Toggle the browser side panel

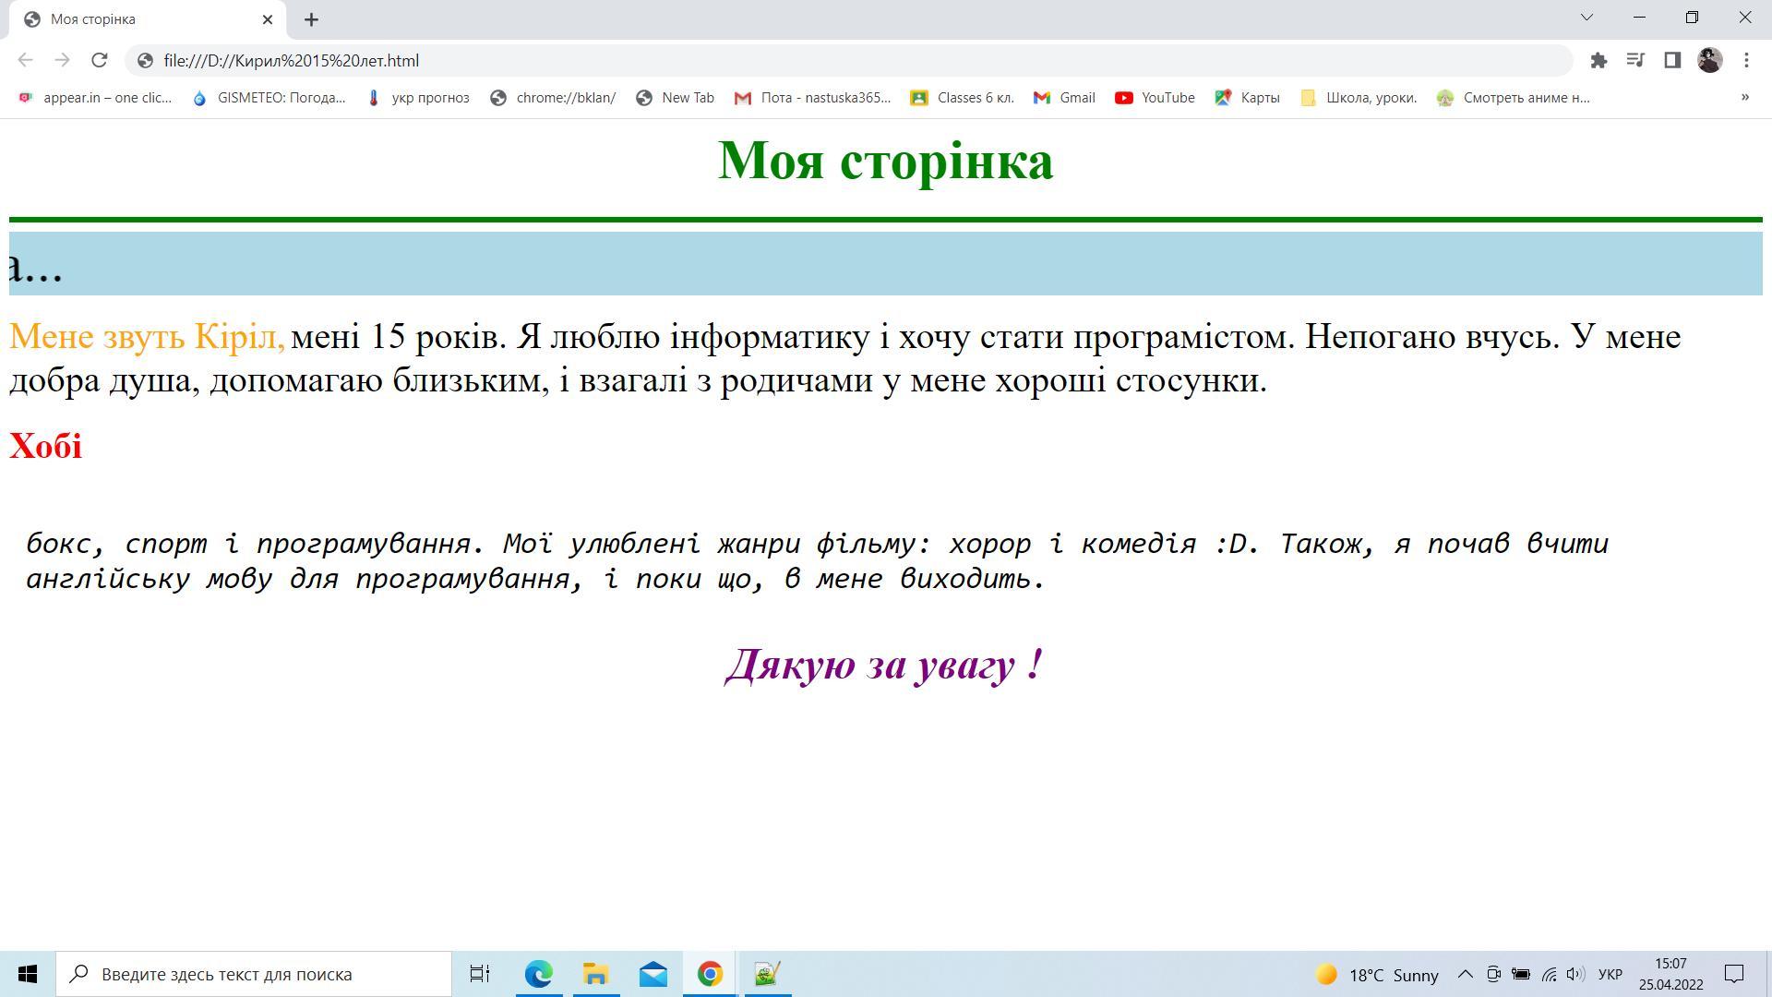click(x=1672, y=60)
